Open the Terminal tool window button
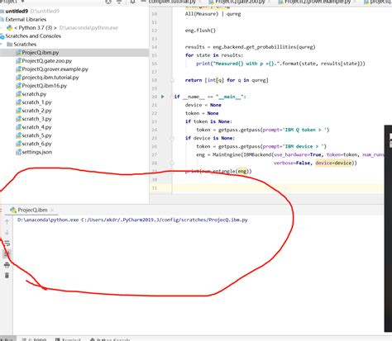Image resolution: width=392 pixels, height=341 pixels. 68,339
